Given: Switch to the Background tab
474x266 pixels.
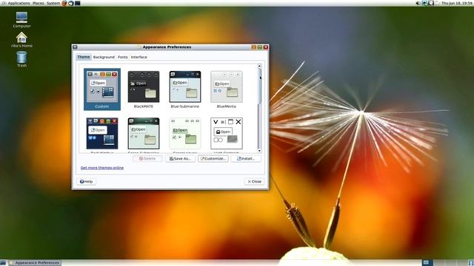Looking at the screenshot, I should coord(104,57).
